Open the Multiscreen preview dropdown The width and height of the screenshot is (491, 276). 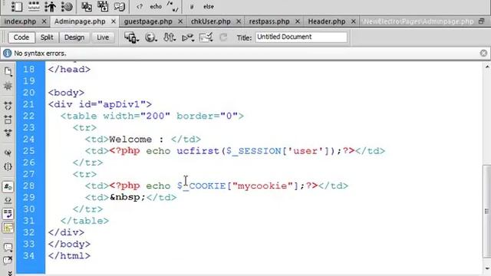131,38
